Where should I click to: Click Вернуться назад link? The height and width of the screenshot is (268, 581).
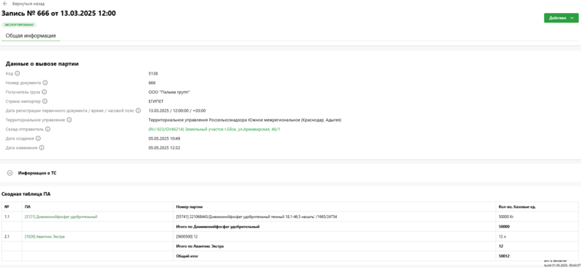[x=28, y=4]
